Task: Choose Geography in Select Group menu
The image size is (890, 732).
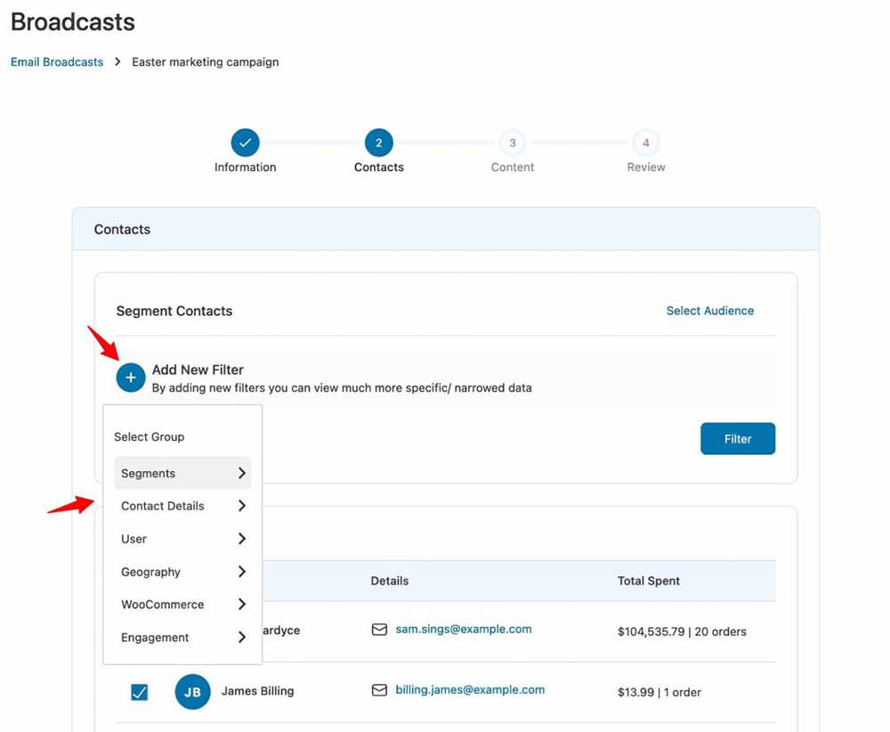Action: point(182,572)
